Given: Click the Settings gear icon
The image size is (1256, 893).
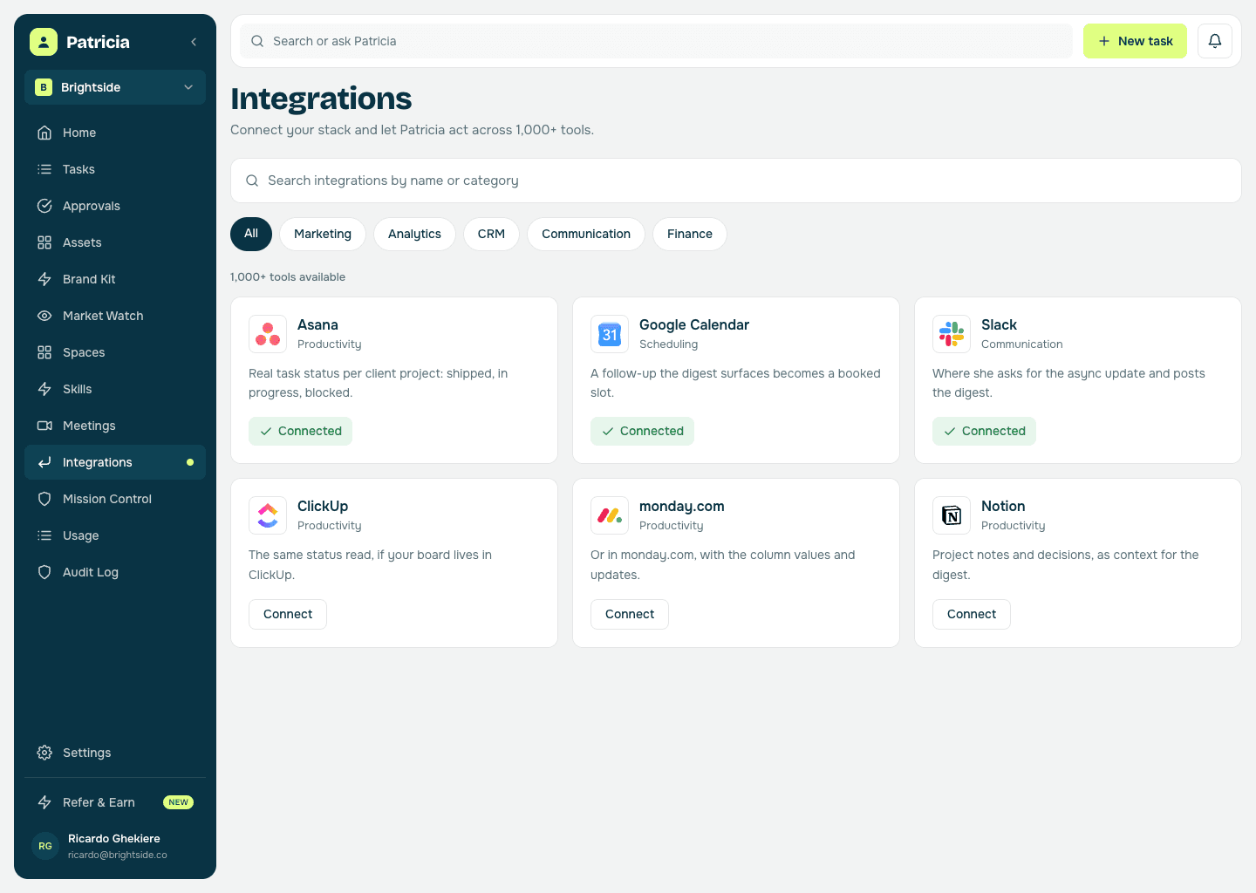Looking at the screenshot, I should point(44,753).
